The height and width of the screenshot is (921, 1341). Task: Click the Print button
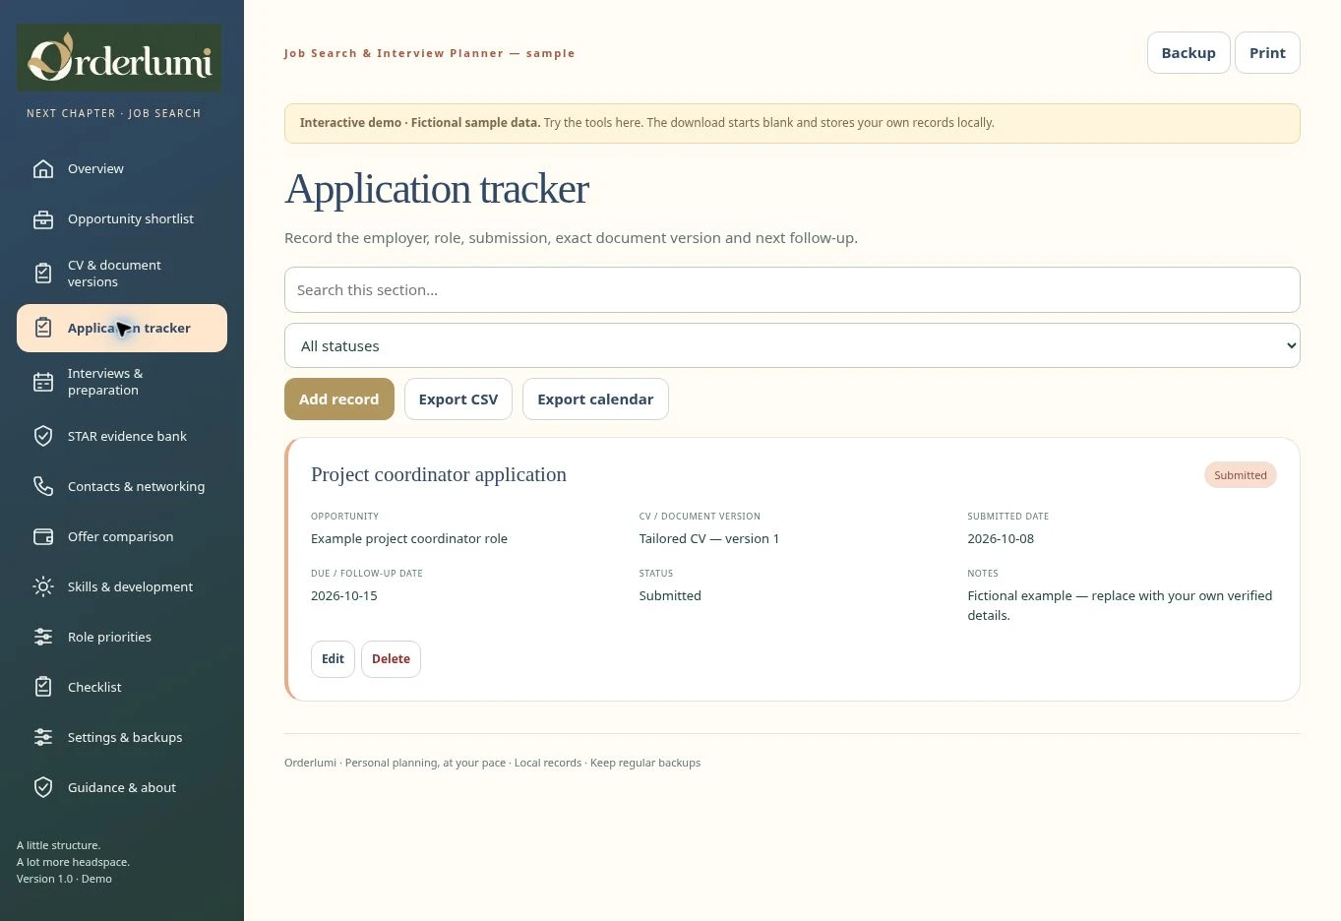1267,53
